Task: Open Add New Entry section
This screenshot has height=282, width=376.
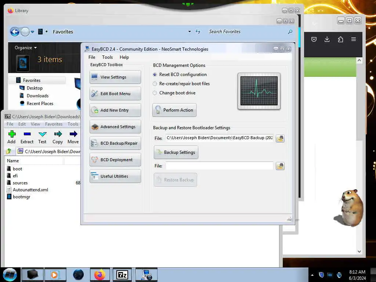Action: (115, 110)
